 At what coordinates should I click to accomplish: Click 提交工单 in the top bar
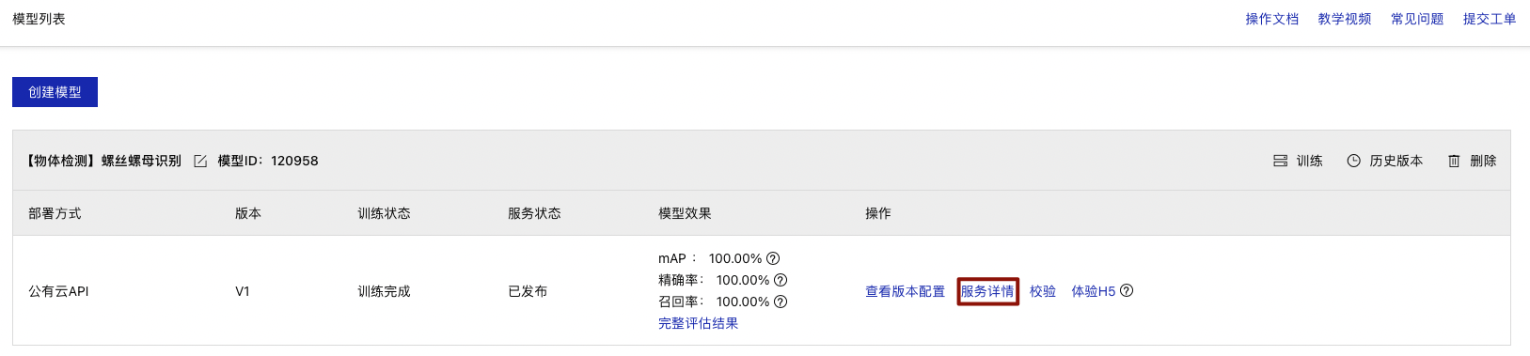pos(1490,19)
